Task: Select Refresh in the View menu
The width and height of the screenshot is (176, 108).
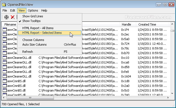Action: (x=50, y=52)
